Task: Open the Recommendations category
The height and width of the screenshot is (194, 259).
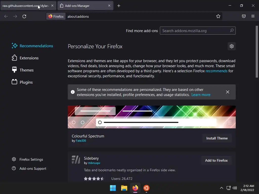Action: tap(32, 46)
